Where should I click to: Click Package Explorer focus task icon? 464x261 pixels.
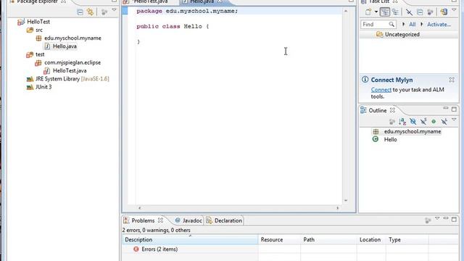[104, 12]
